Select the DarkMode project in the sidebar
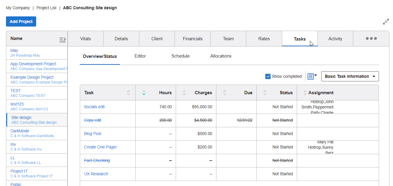 pyautogui.click(x=20, y=131)
